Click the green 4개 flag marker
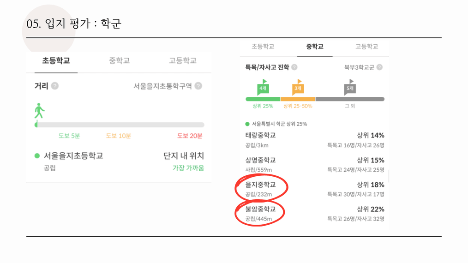Screen dimensions: 468x263 (263, 88)
